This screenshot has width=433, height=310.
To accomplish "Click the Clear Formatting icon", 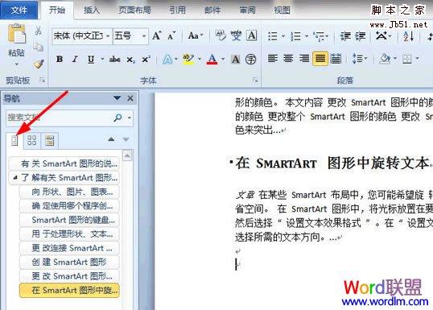I will [221, 35].
